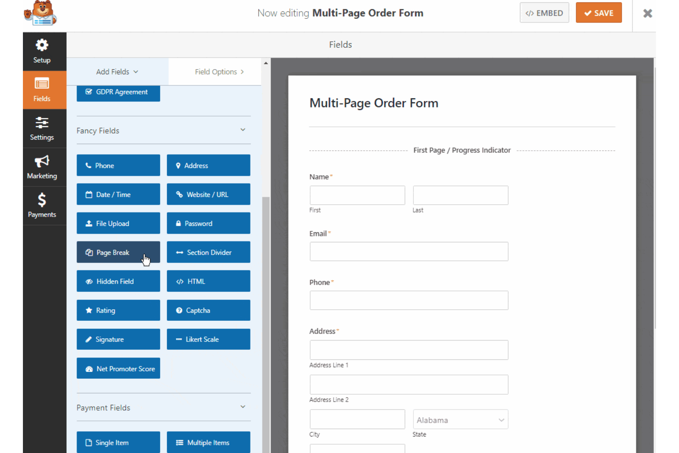Click the Email input field
Image resolution: width=679 pixels, height=453 pixels.
coord(409,252)
